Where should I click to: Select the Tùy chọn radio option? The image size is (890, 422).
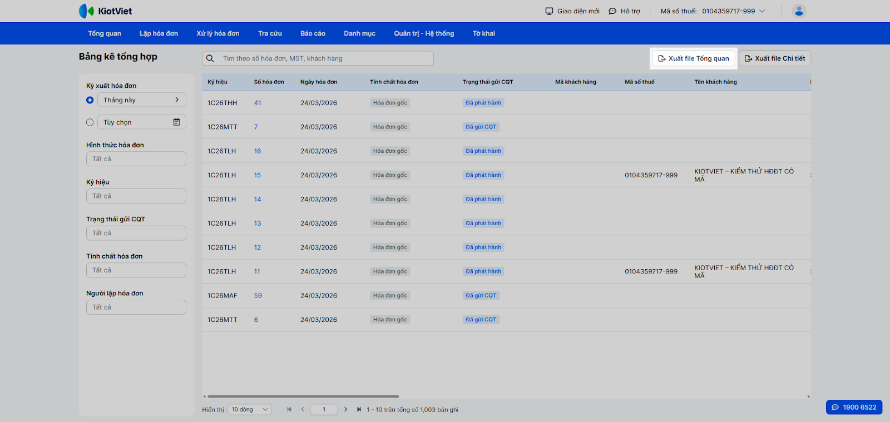pos(90,122)
